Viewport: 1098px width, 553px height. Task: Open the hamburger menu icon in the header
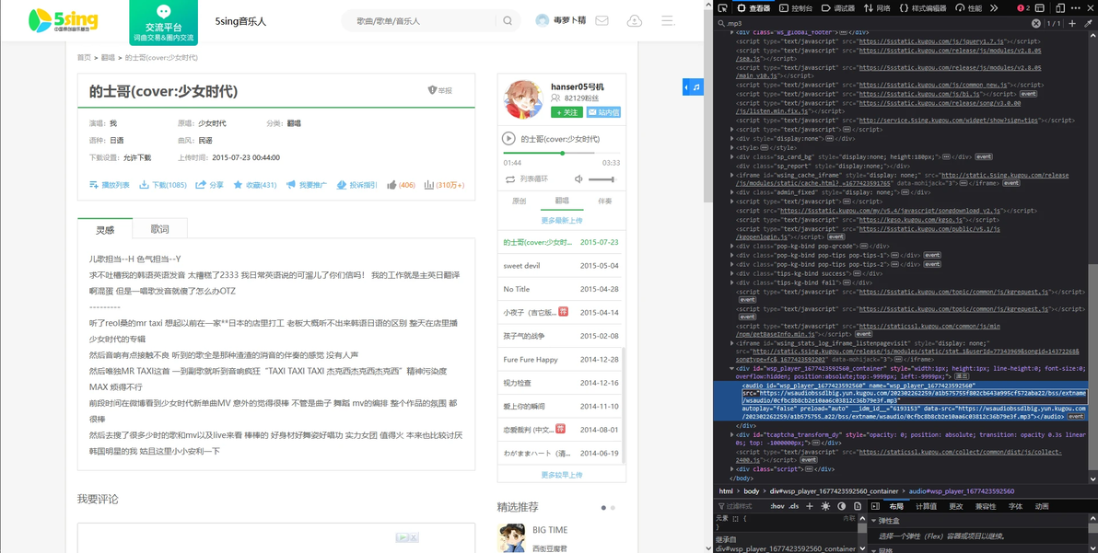[x=667, y=21]
